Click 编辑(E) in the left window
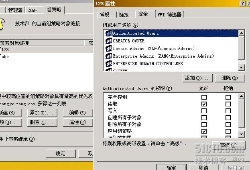 click(x=78, y=113)
